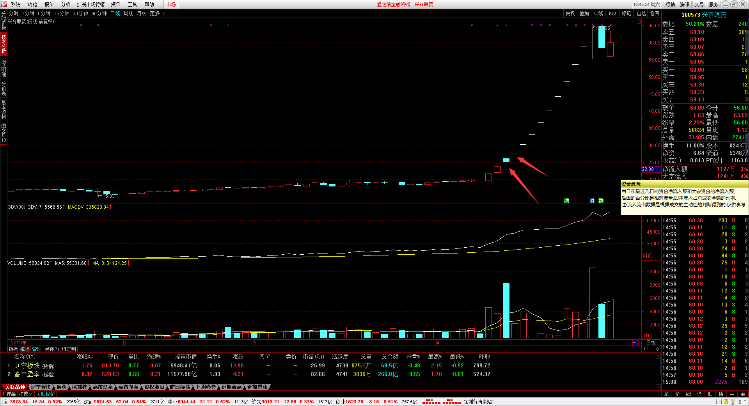Expand 更多 period options

pos(157,13)
